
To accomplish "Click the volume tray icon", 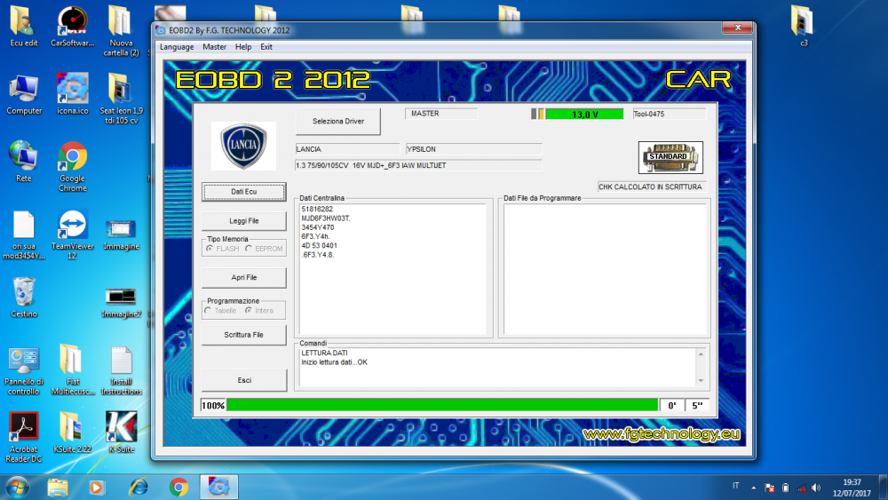I will pos(816,488).
